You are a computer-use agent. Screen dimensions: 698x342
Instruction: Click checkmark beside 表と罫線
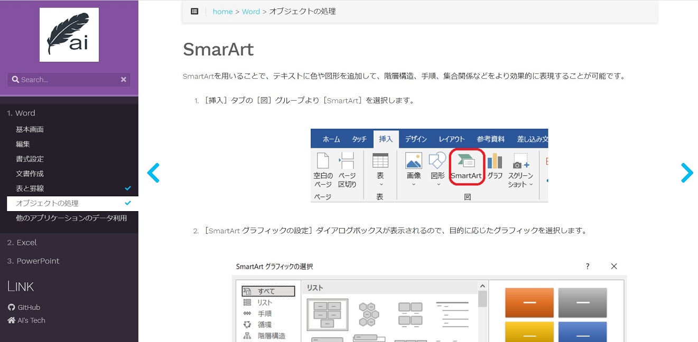click(128, 188)
